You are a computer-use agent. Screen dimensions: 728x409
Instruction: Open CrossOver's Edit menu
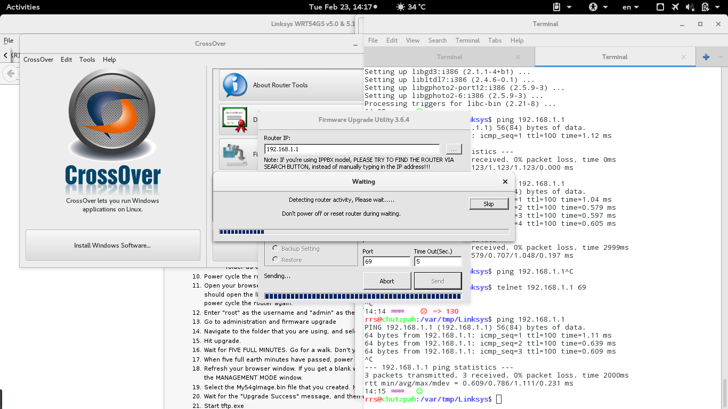[66, 60]
